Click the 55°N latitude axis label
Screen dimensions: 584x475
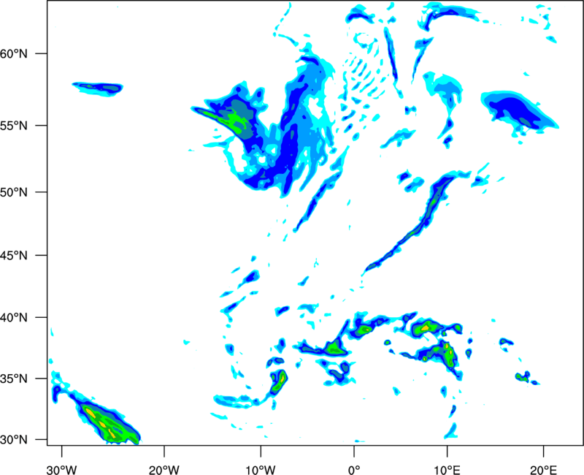[14, 126]
